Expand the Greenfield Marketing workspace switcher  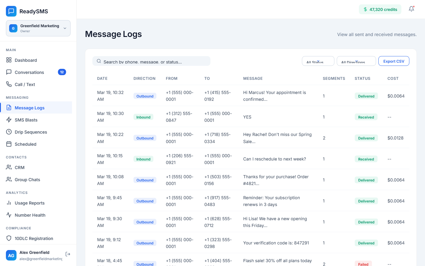click(38, 28)
